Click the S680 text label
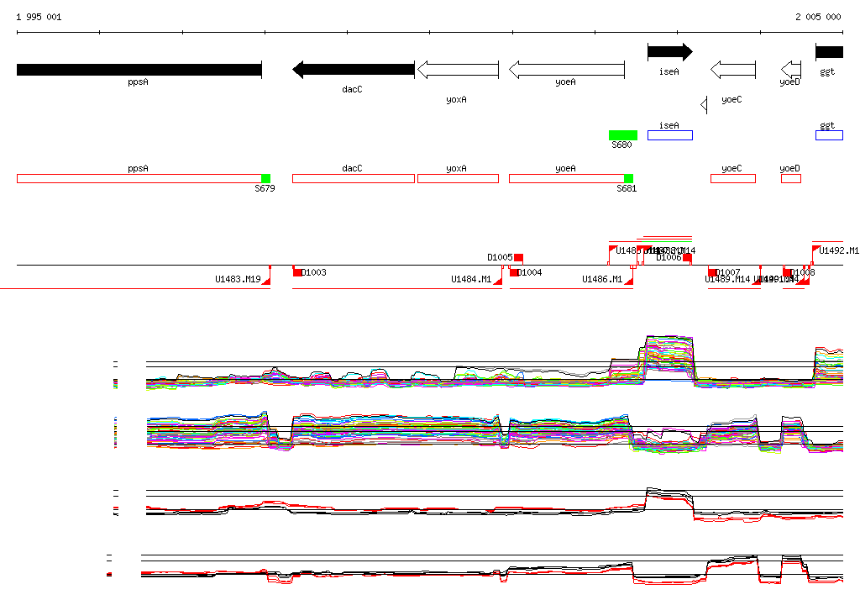 pyautogui.click(x=622, y=145)
